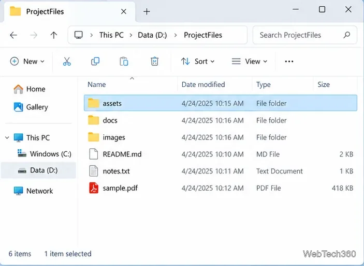Select the assets folder name

pyautogui.click(x=112, y=103)
